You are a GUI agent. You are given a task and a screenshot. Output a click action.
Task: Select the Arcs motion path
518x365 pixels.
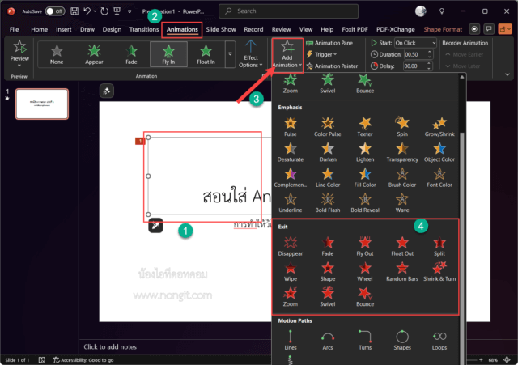pyautogui.click(x=327, y=340)
